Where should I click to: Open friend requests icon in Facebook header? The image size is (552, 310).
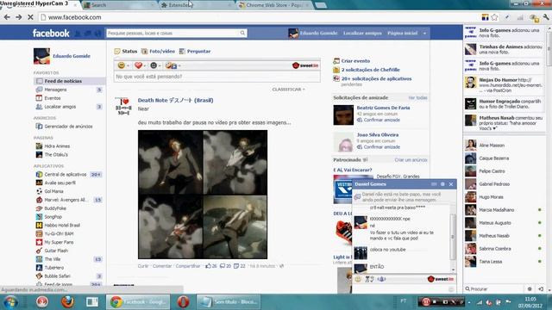tap(78, 34)
